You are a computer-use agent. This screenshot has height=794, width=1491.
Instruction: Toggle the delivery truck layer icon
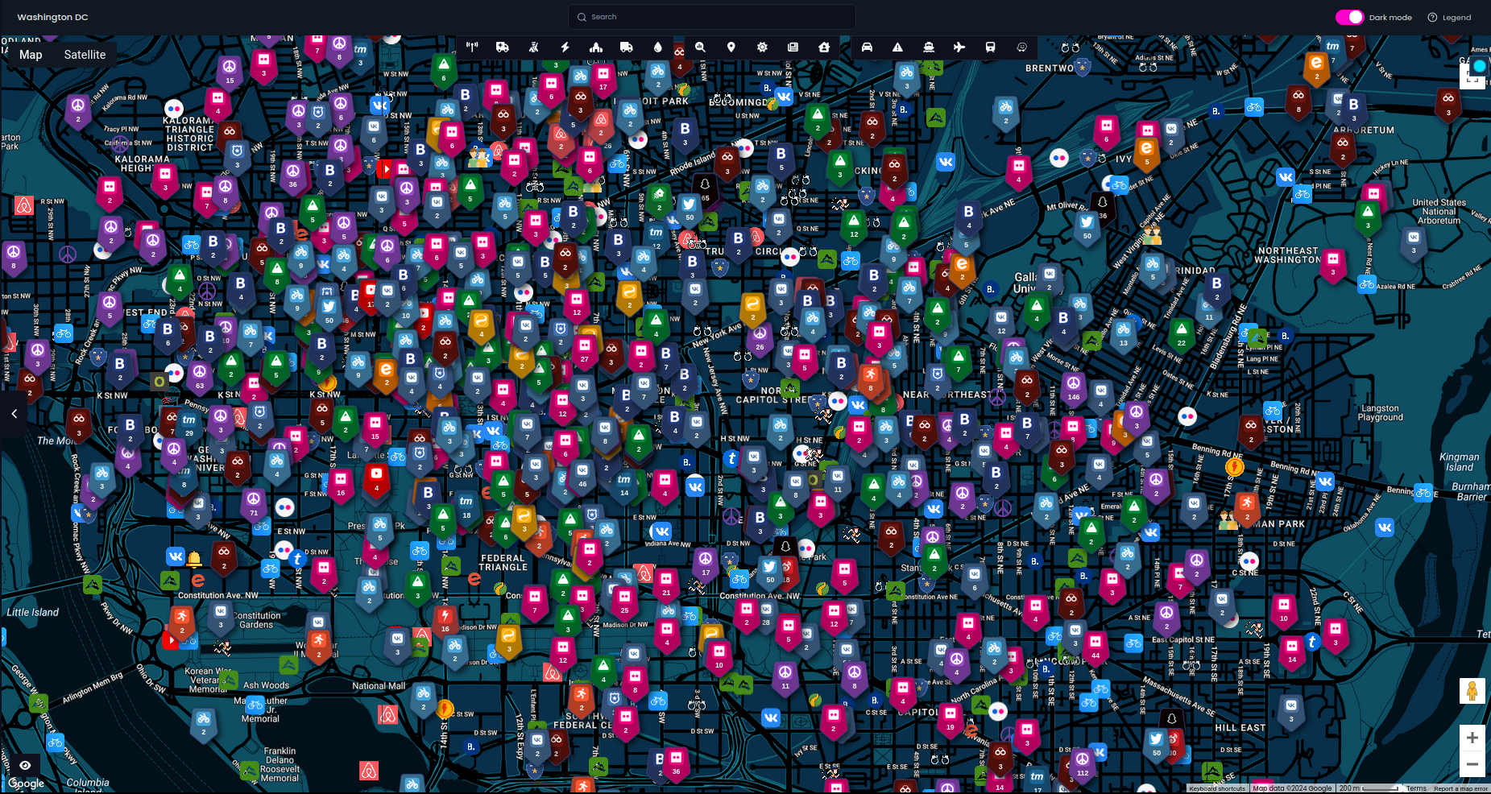627,48
